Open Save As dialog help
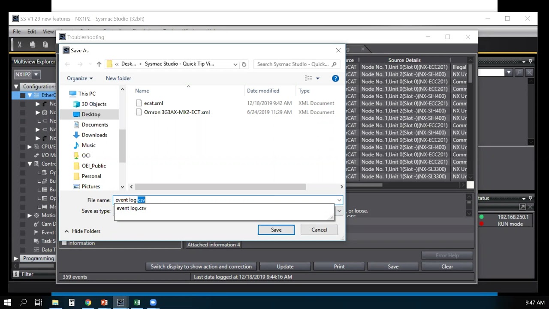The height and width of the screenshot is (309, 549). (335, 78)
